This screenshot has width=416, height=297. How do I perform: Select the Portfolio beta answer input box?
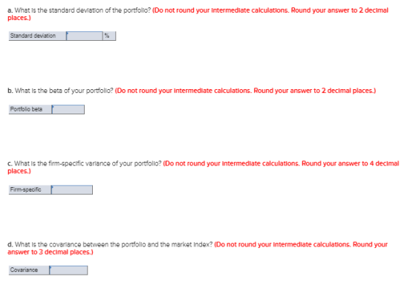click(68, 109)
